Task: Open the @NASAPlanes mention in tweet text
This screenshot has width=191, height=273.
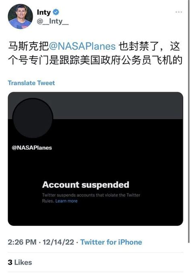Action: [82, 46]
